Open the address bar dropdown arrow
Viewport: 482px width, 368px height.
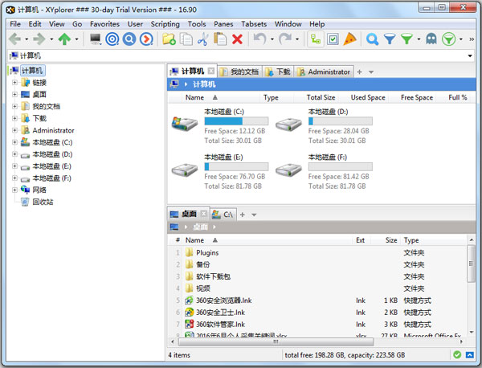point(470,55)
